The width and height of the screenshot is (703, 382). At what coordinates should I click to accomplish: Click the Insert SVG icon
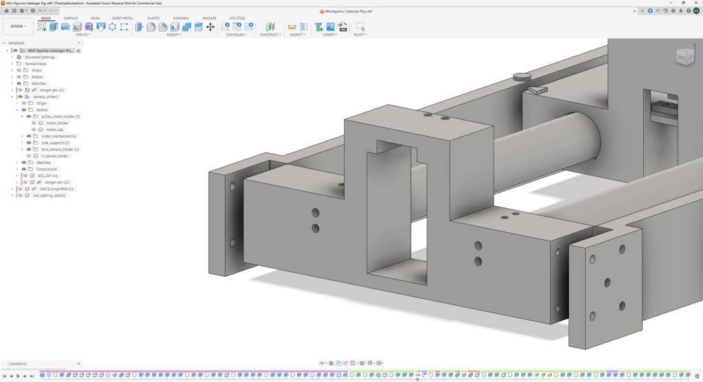pos(343,27)
